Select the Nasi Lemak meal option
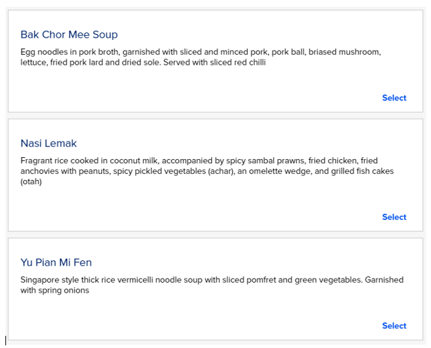This screenshot has width=431, height=348. 394,217
